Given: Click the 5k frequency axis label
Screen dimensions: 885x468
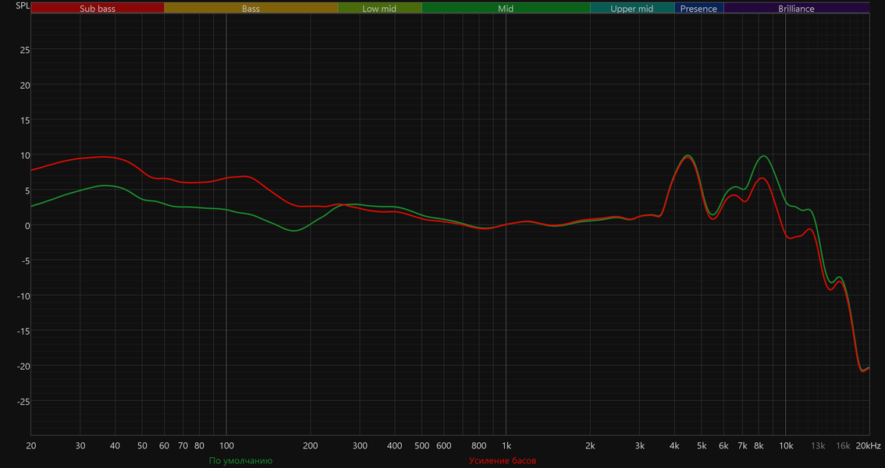Looking at the screenshot, I should pyautogui.click(x=702, y=445).
